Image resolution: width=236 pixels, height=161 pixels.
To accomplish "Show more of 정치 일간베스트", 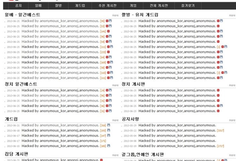I will [x=115, y=85].
